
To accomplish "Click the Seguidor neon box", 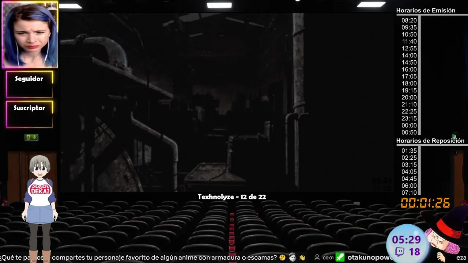I will click(30, 84).
